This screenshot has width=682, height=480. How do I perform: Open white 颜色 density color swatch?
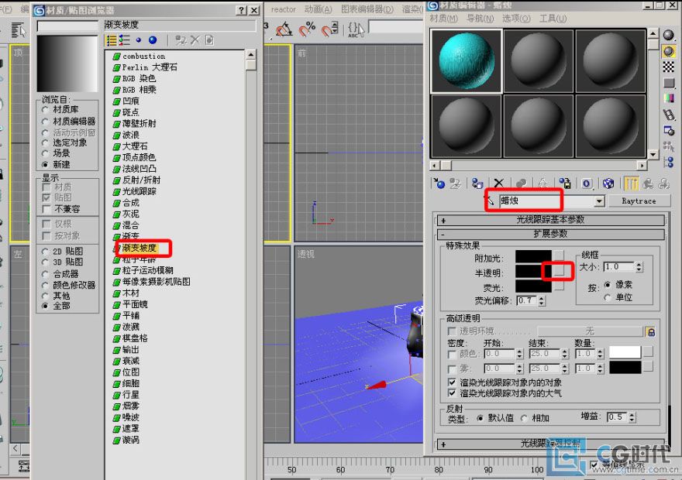pos(625,352)
